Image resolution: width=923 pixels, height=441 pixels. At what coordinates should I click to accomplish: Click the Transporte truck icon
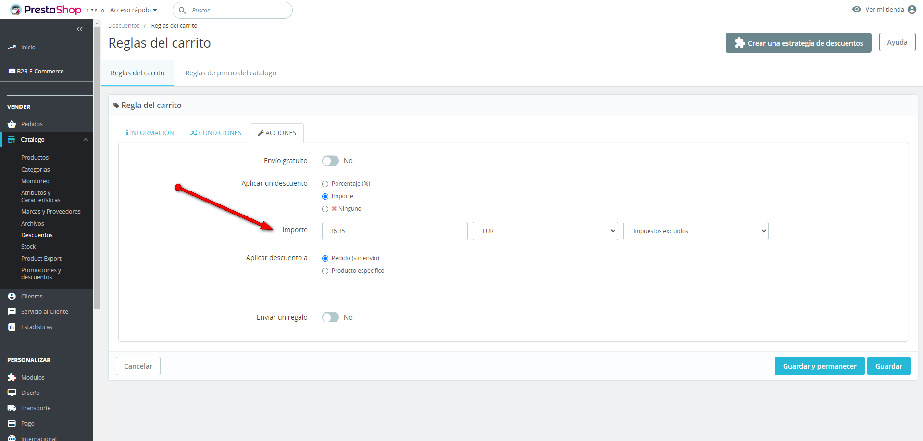(12, 408)
